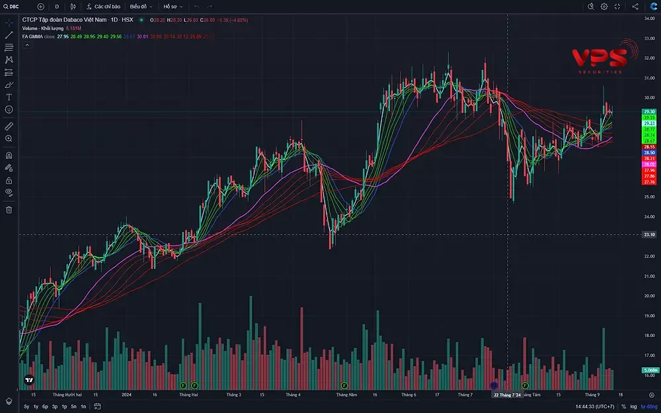Image resolution: width=661 pixels, height=413 pixels.
Task: Click the candlestick chart style icon
Action: pyautogui.click(x=73, y=7)
